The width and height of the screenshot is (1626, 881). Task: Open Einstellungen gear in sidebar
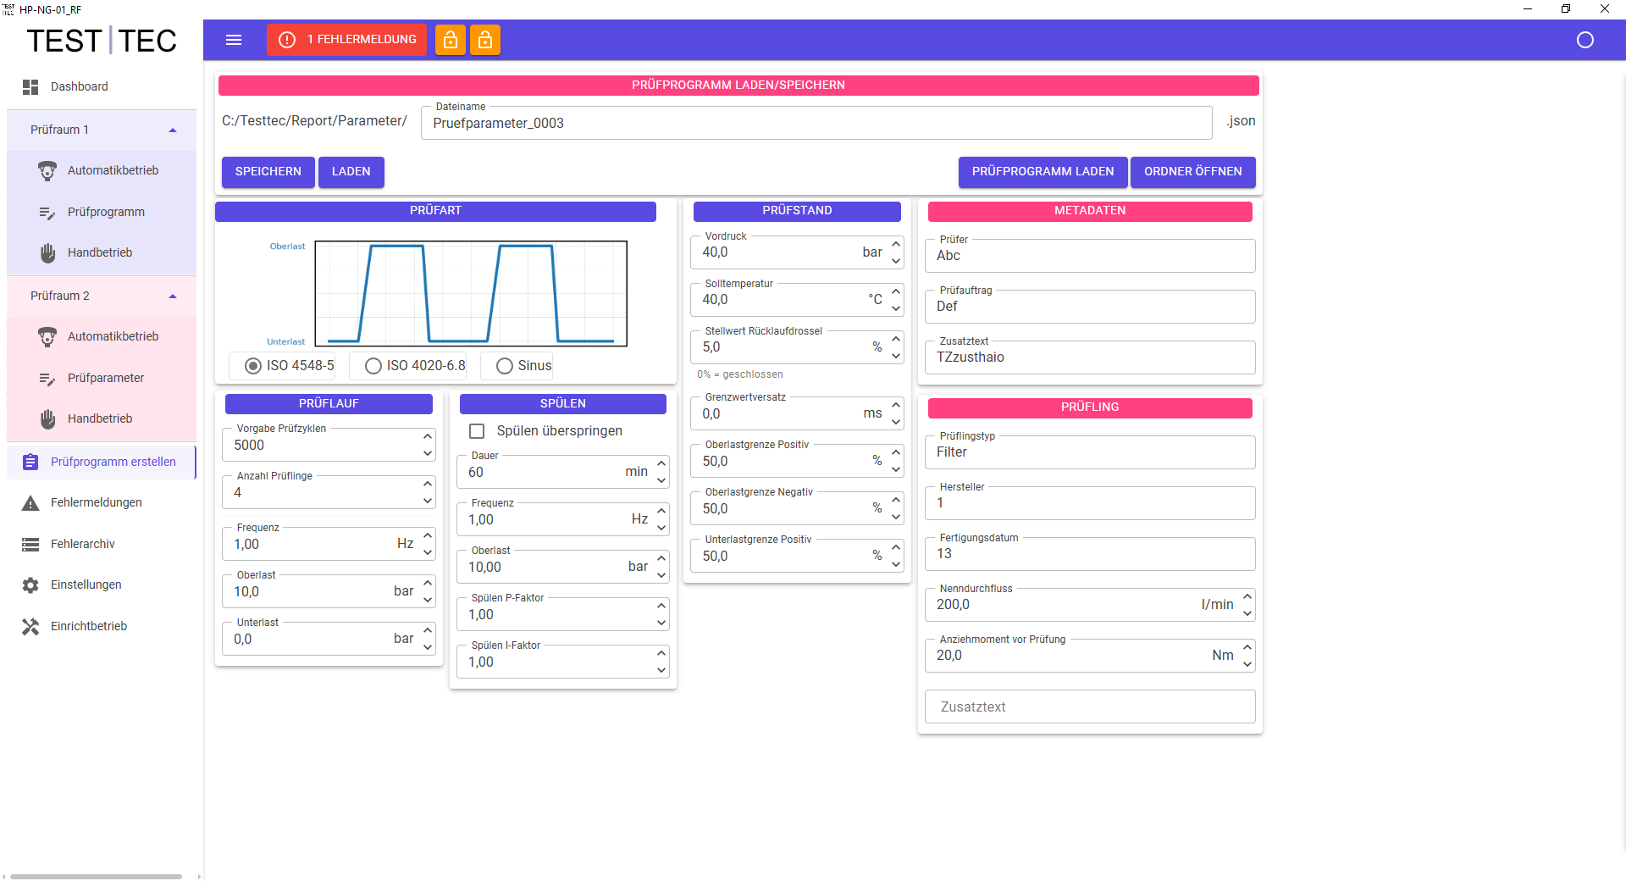click(x=30, y=585)
